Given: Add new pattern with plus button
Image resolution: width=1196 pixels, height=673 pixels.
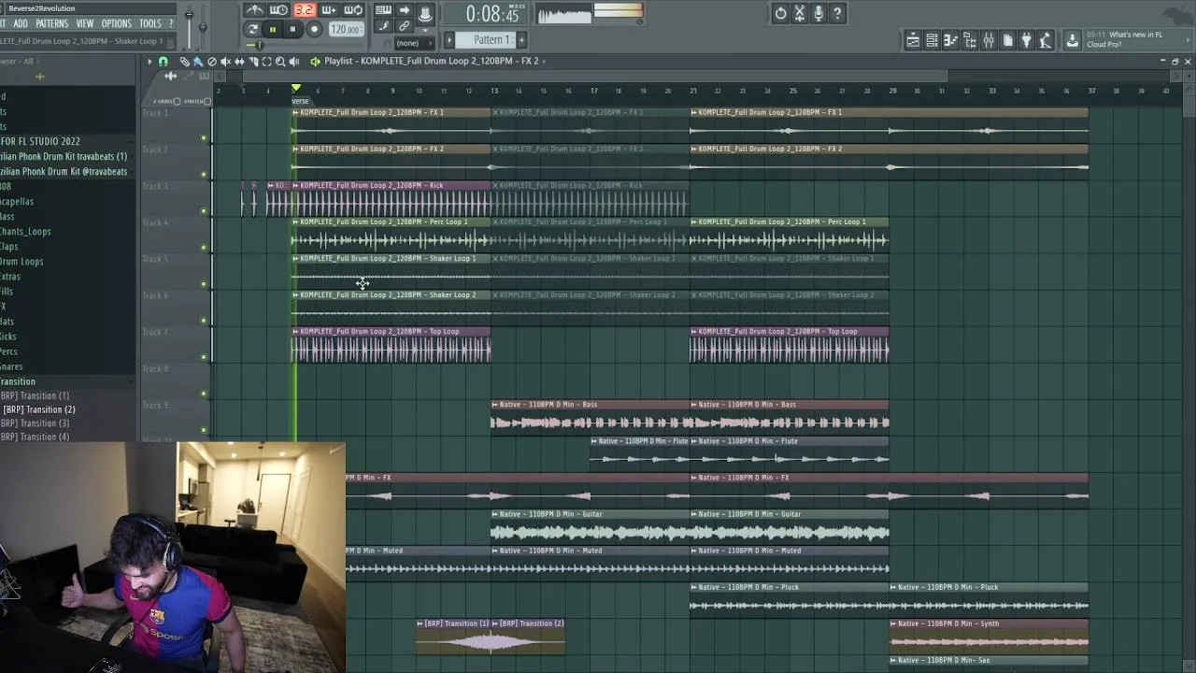Looking at the screenshot, I should click(x=521, y=40).
